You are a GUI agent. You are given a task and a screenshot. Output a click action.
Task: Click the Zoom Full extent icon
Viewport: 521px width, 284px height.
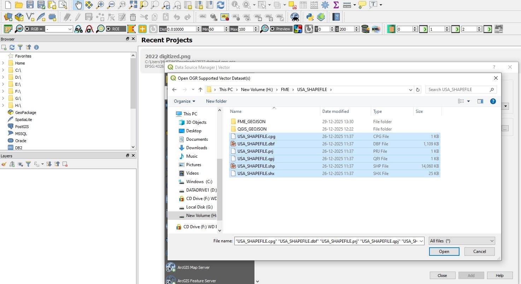[133, 5]
